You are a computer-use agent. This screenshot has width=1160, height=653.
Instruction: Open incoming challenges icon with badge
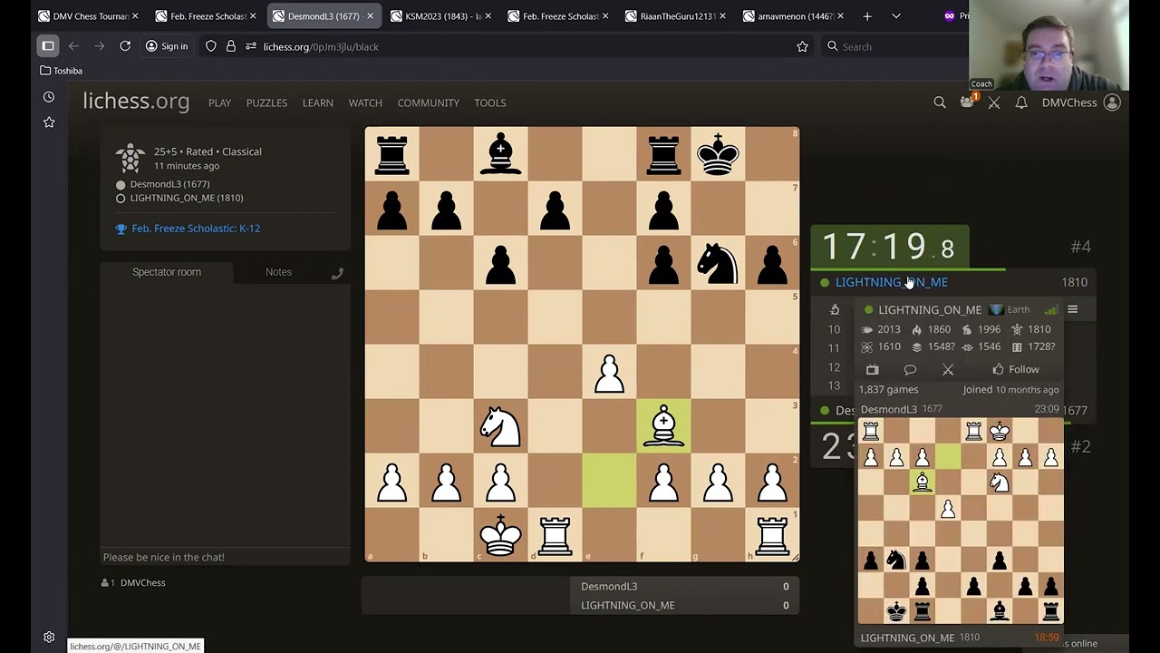click(967, 102)
